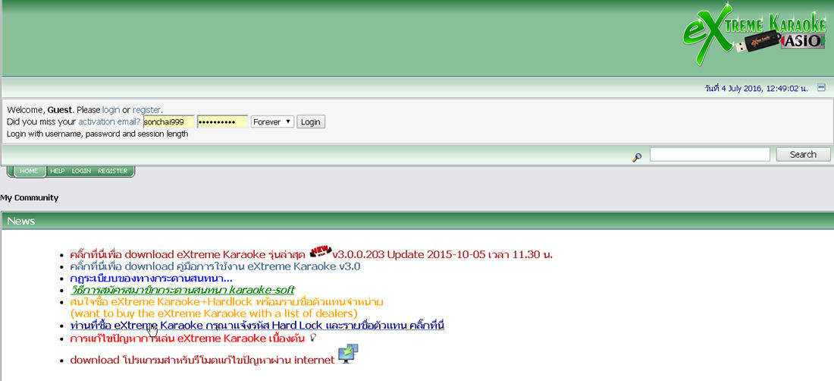The height and width of the screenshot is (381, 834).
Task: Click the magnifier search icon
Action: (x=637, y=156)
